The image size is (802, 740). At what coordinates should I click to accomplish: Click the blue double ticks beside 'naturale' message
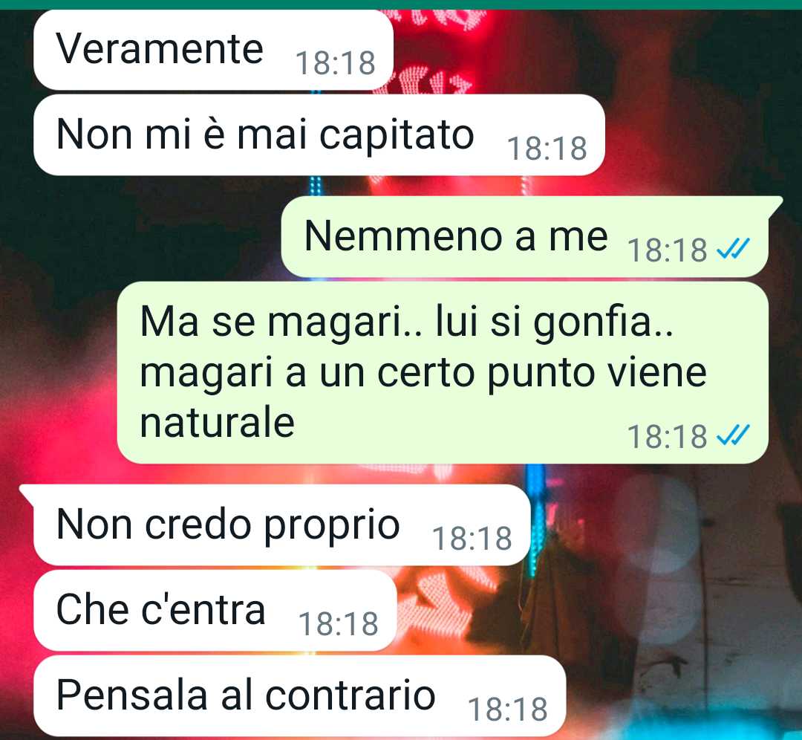click(x=733, y=436)
